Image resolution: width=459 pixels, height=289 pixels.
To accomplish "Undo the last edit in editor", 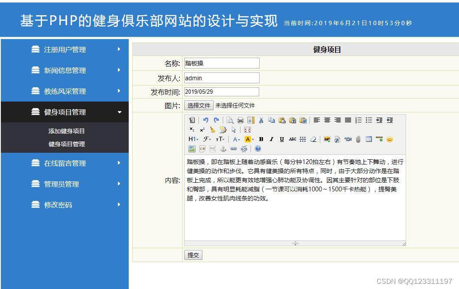I will click(206, 120).
